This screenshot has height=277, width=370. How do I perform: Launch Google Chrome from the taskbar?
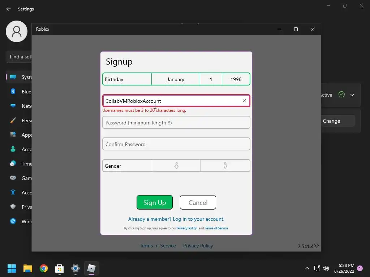point(44,268)
